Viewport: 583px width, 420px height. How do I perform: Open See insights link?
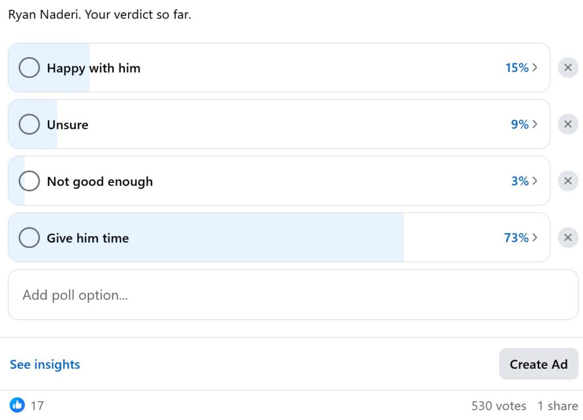coord(45,365)
